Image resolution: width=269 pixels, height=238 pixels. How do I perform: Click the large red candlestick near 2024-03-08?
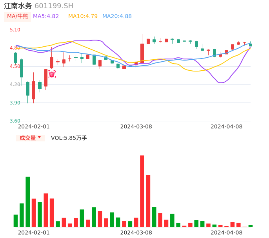142,53
